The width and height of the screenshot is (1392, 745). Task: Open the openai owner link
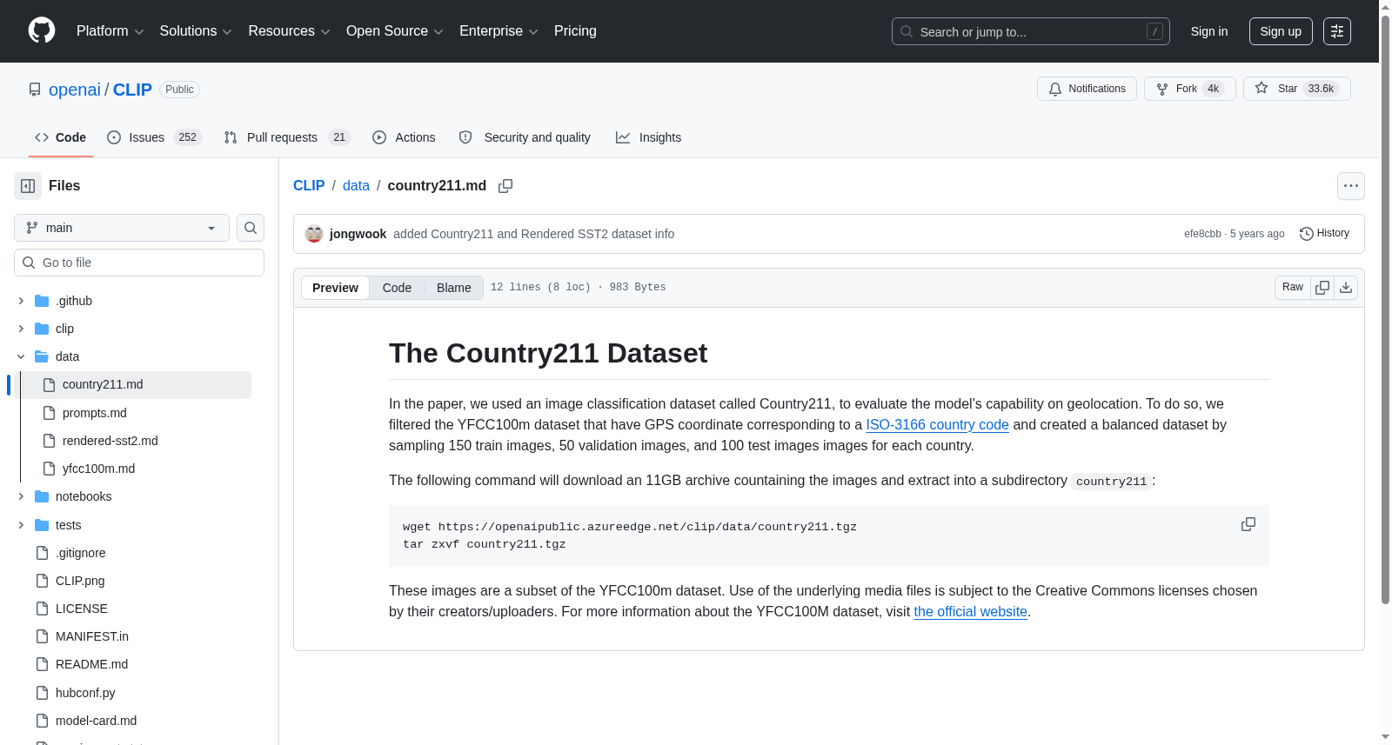(75, 90)
